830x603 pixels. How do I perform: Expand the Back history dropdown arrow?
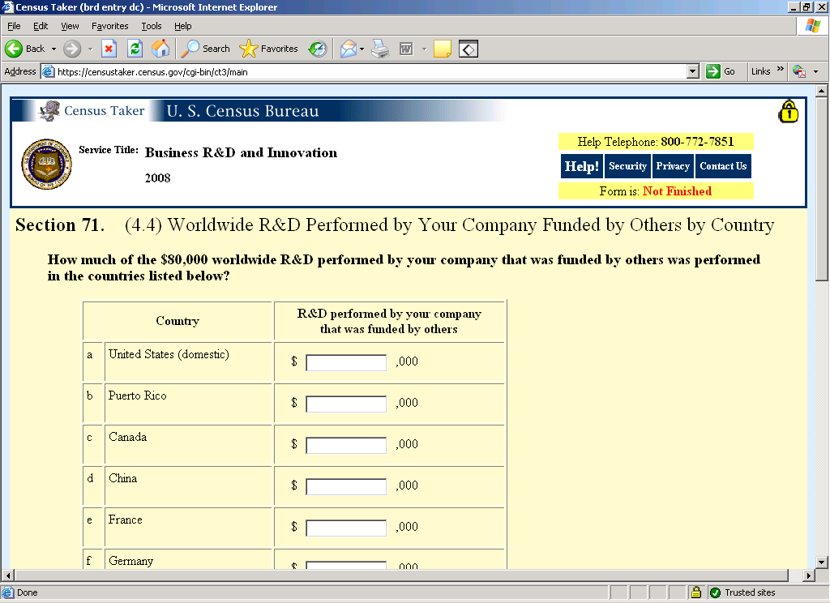pyautogui.click(x=53, y=49)
